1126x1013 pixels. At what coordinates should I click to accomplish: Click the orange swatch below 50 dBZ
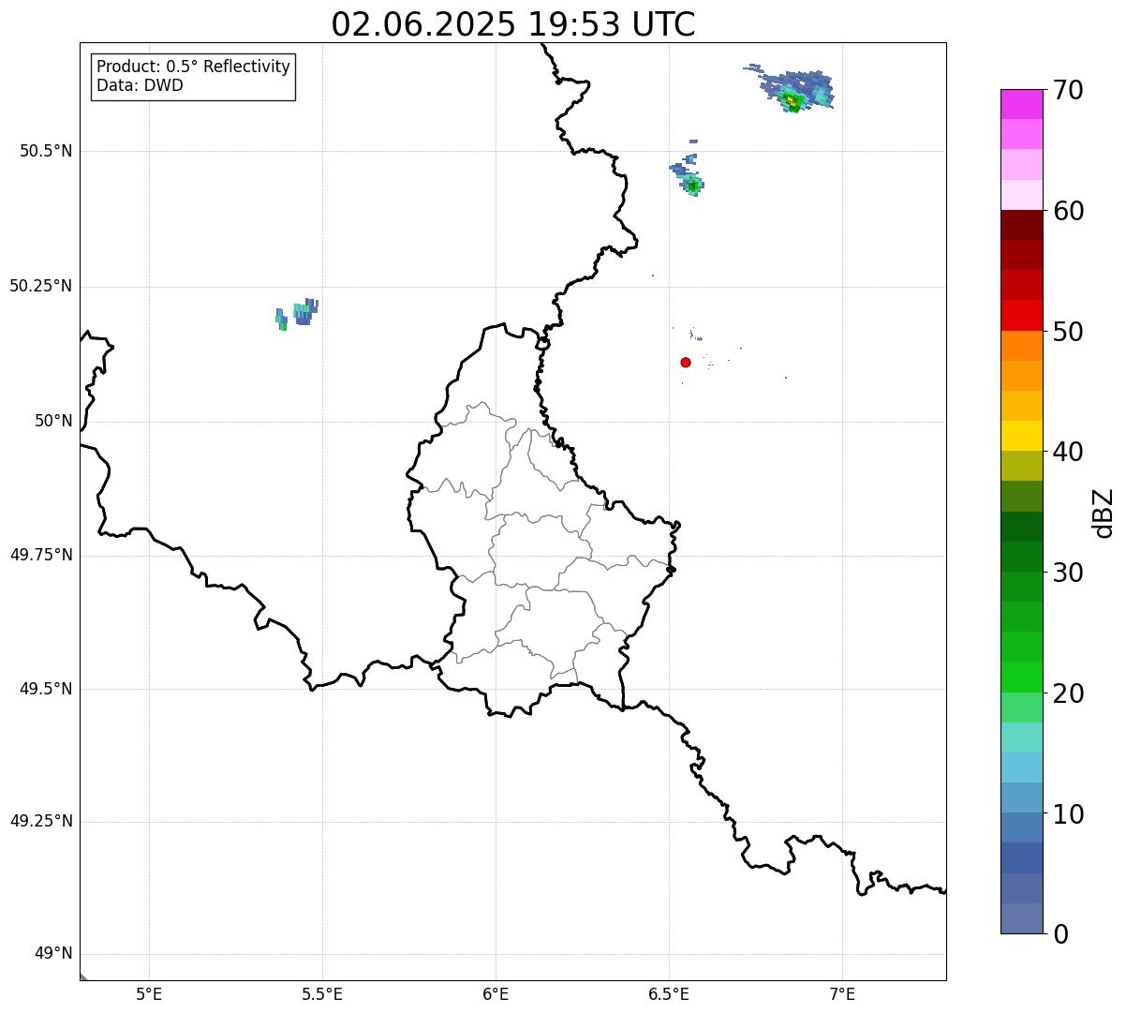tap(1021, 346)
